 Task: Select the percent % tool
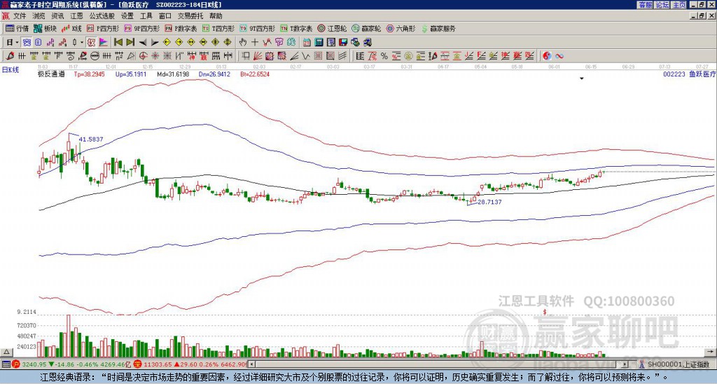pos(384,56)
